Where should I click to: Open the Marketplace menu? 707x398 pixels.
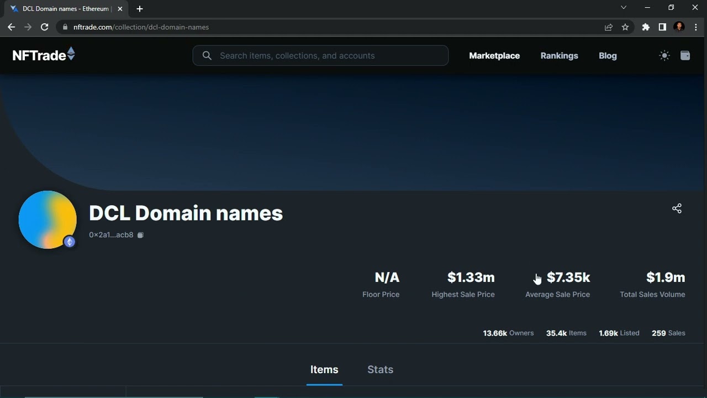point(494,55)
